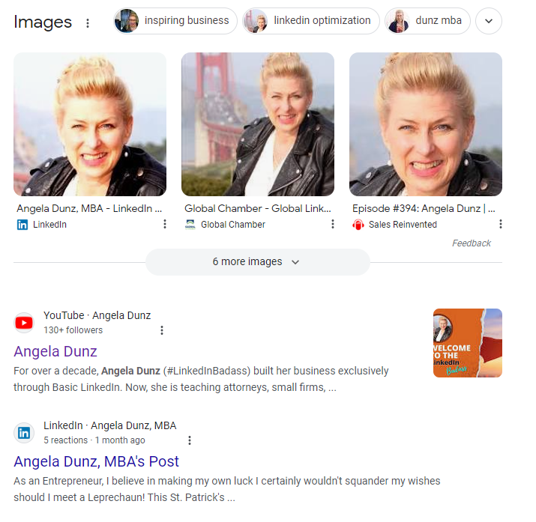Click 'Global Chamber - Global Link...' image caption
The width and height of the screenshot is (536, 522).
click(258, 208)
